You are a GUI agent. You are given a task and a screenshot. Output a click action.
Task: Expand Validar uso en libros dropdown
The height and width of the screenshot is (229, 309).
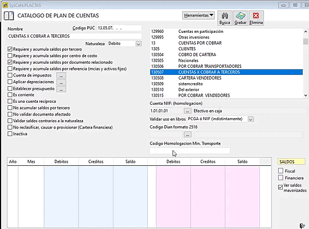click(250, 119)
